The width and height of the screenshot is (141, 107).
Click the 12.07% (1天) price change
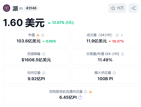(x=61, y=22)
